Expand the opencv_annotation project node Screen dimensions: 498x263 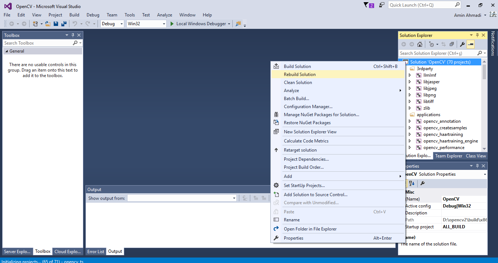pyautogui.click(x=410, y=121)
